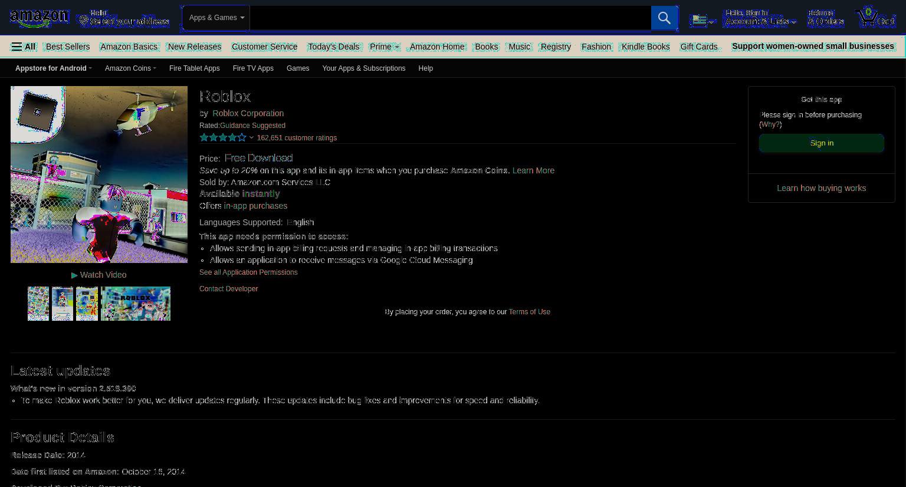This screenshot has height=487, width=906.
Task: Click the star rating icons
Action: pyautogui.click(x=223, y=138)
